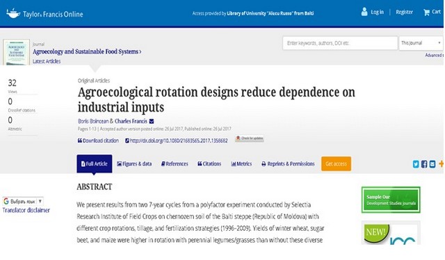
Task: Click the Log in link
Action: (377, 12)
